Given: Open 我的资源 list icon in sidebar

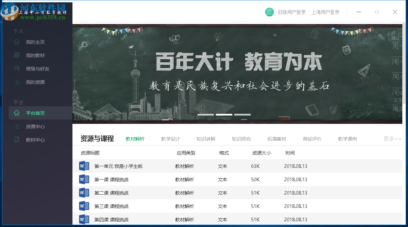Looking at the screenshot, I should [17, 82].
